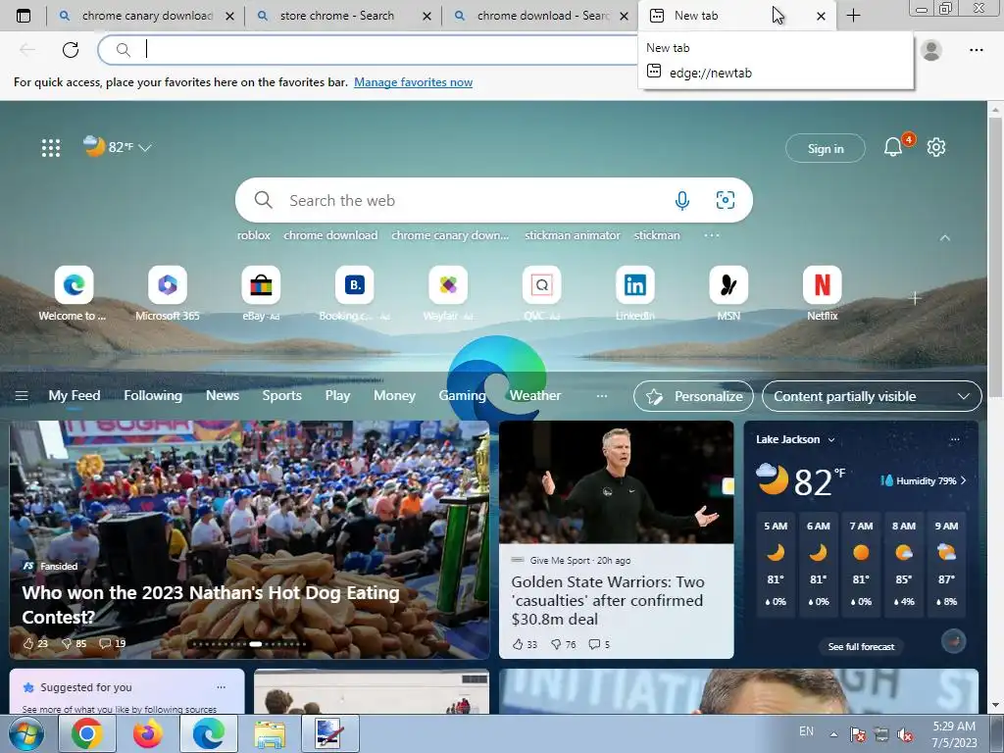Click the muted volume tray icon
1004x753 pixels.
pyautogui.click(x=905, y=734)
